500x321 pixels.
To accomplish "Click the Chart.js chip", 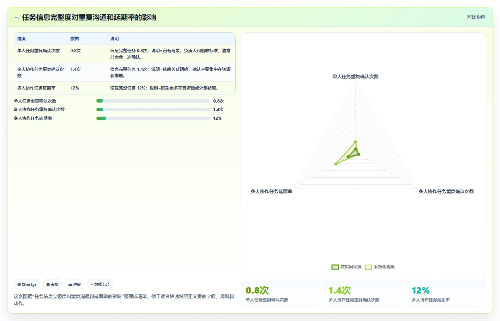I will (27, 284).
